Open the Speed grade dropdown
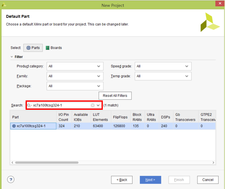 pyautogui.click(x=163, y=66)
